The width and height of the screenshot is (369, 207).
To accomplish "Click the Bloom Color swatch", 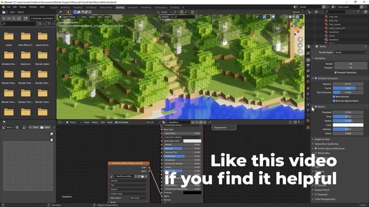I will click(348, 125).
